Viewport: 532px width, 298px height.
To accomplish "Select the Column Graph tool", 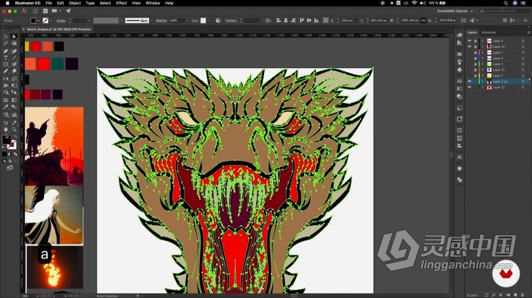I will (x=14, y=115).
